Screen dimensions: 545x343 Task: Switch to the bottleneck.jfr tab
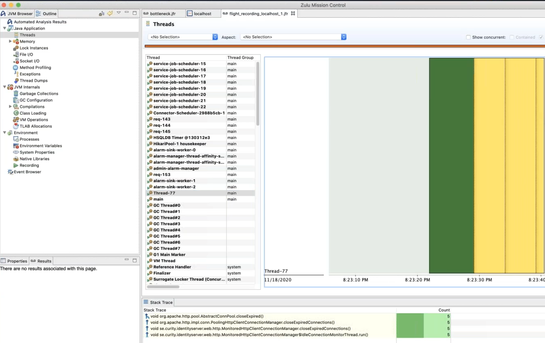point(163,13)
